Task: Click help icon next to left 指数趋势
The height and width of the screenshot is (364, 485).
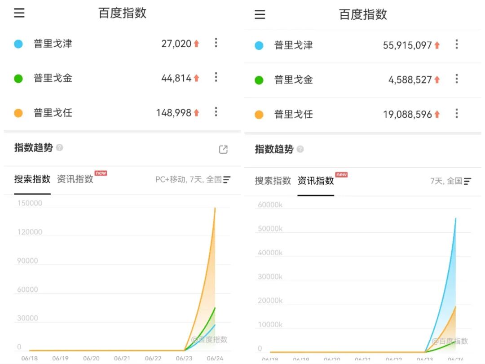Action: [59, 148]
